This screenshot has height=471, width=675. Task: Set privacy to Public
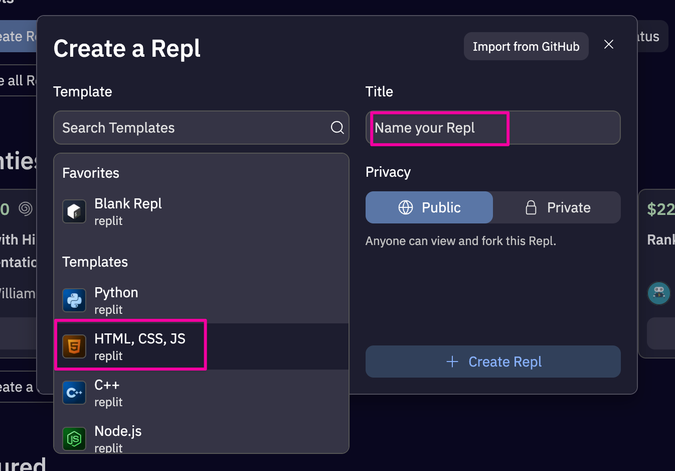point(429,207)
